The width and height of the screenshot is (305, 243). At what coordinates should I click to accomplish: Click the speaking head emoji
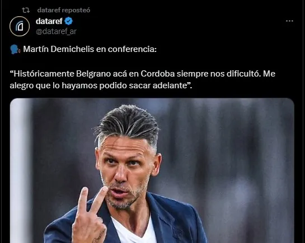coord(15,49)
